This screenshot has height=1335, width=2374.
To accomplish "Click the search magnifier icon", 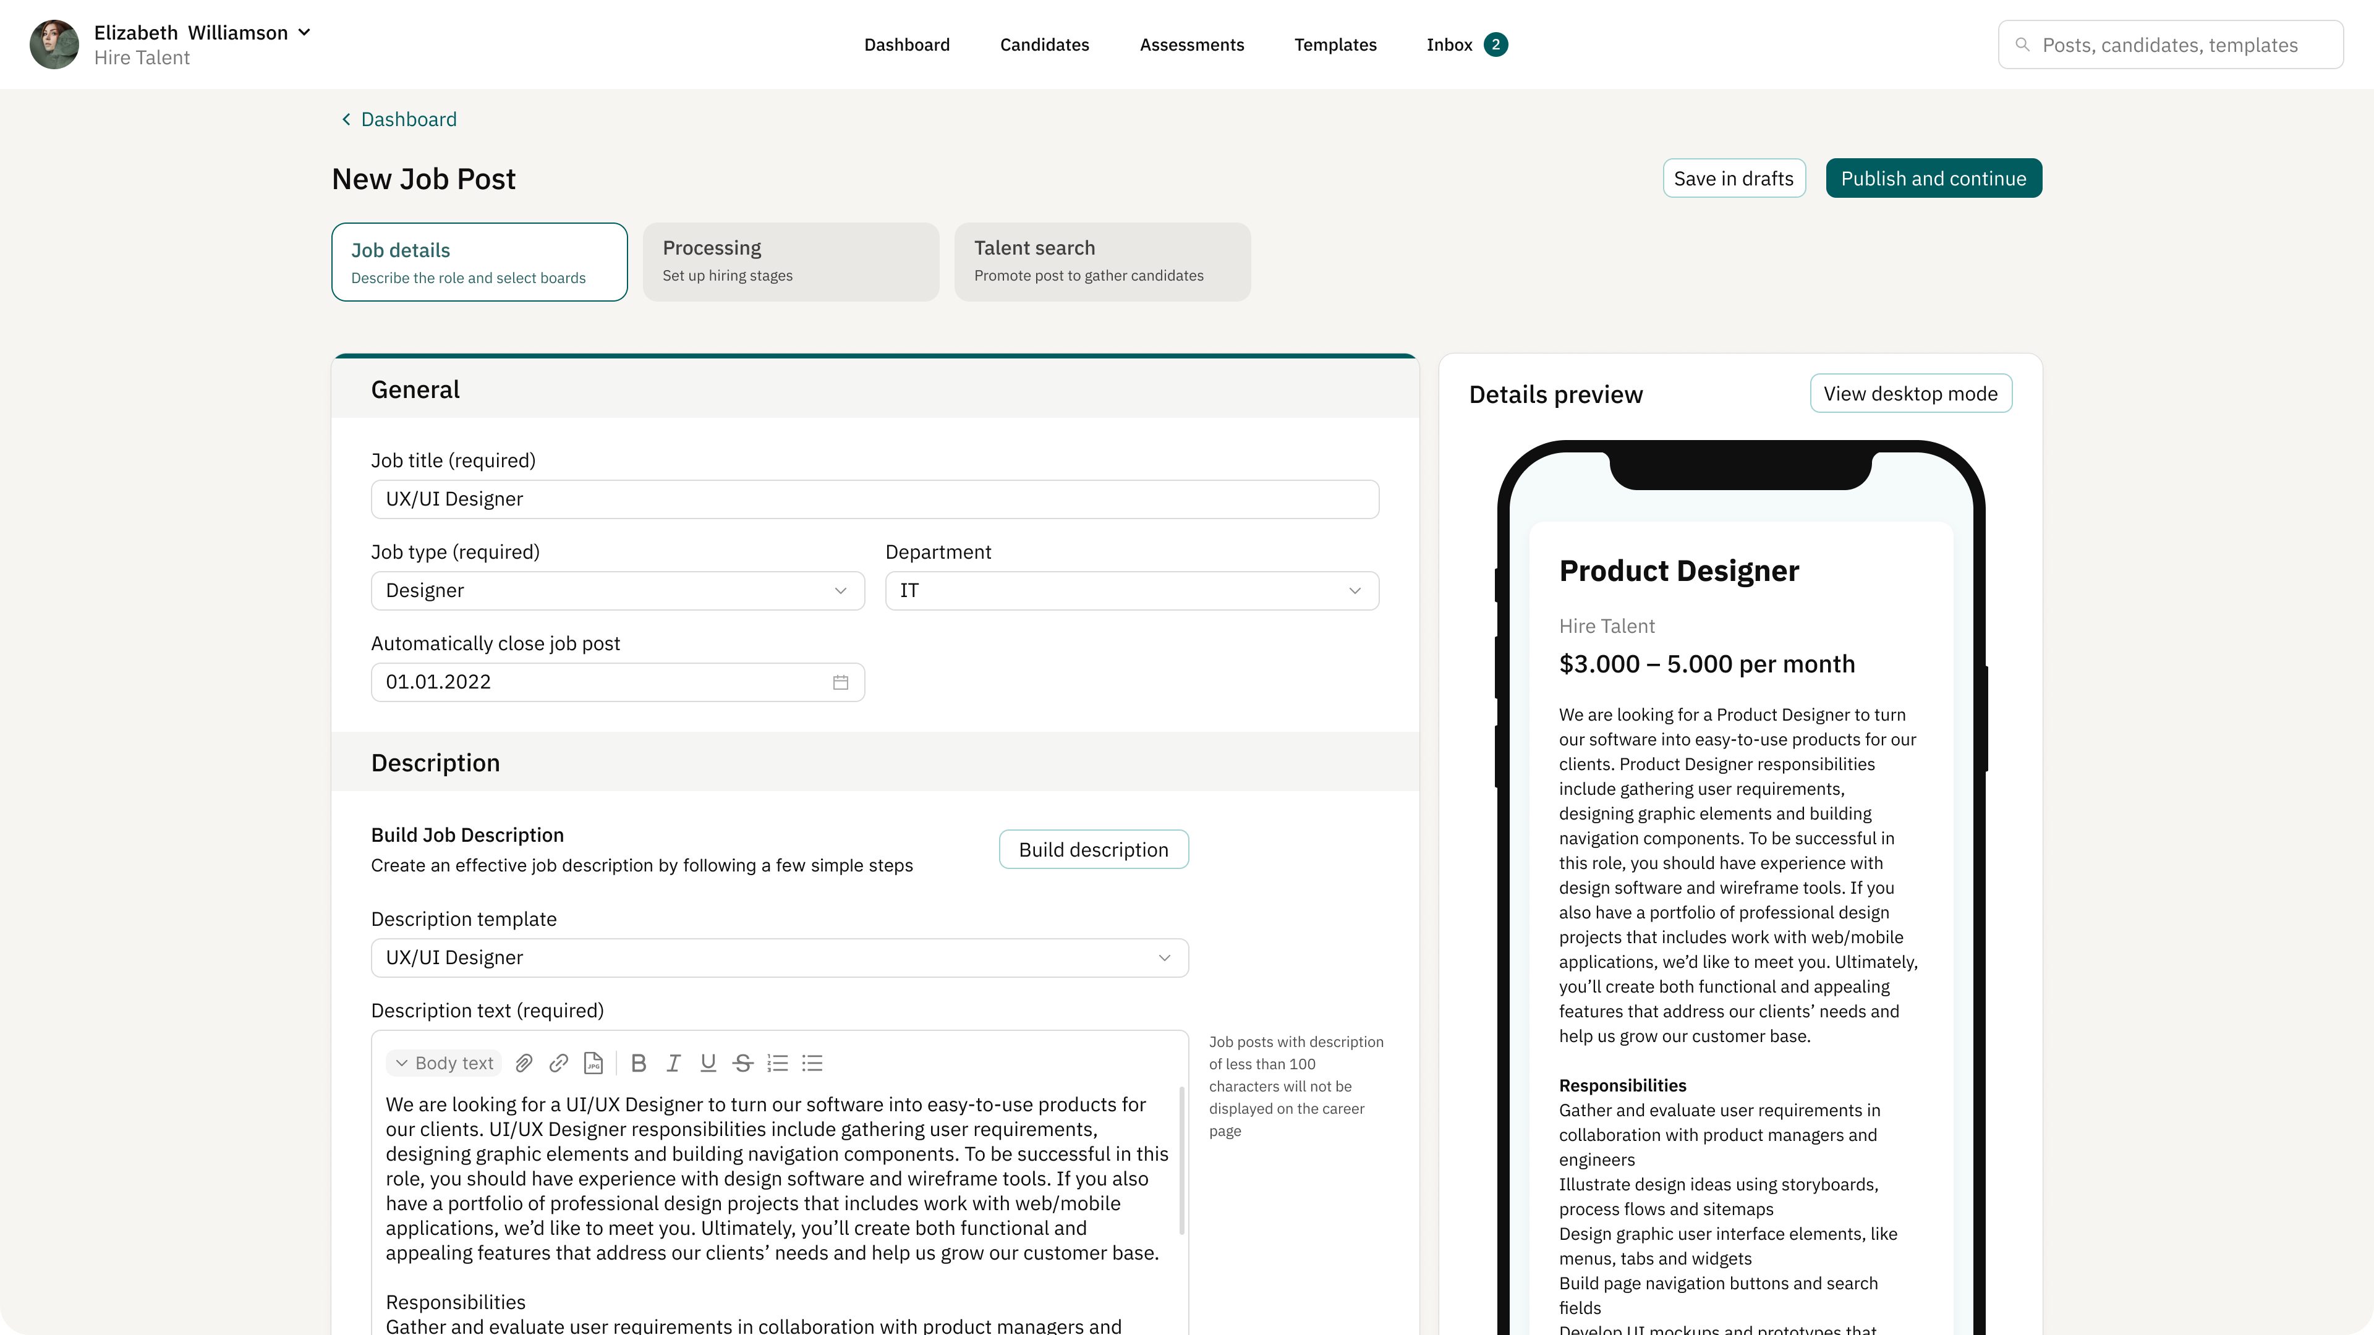I will point(2022,44).
